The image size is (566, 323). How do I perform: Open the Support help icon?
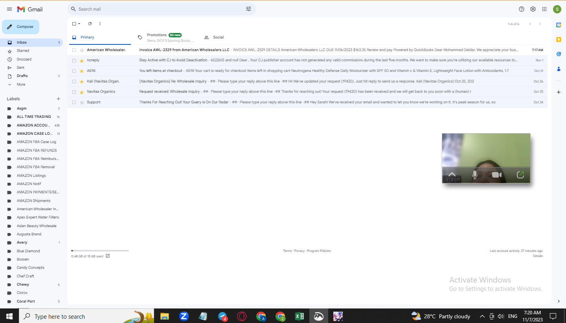[522, 9]
